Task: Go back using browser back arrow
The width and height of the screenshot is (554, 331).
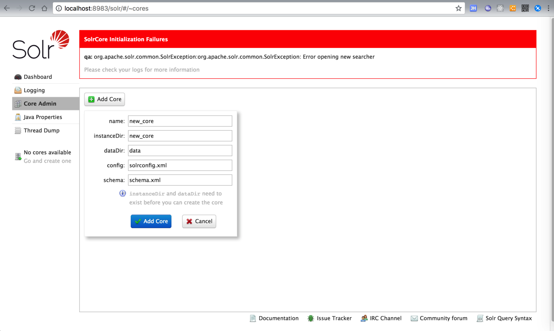Action: tap(7, 8)
